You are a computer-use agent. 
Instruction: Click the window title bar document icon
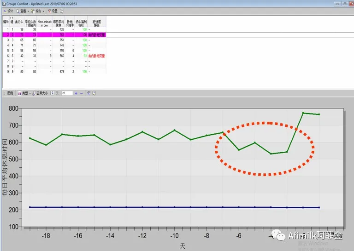coord(4,4)
